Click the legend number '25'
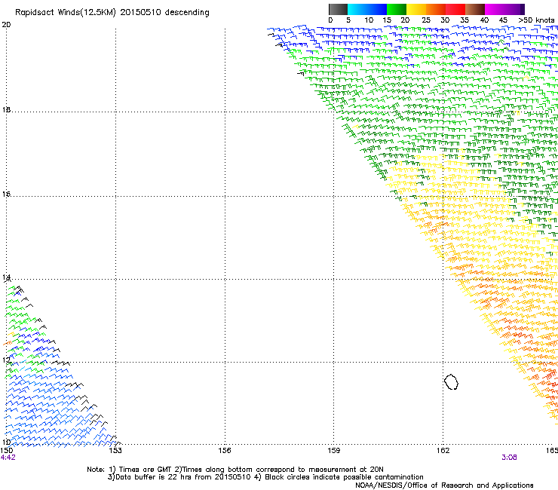558x490 pixels. (426, 20)
